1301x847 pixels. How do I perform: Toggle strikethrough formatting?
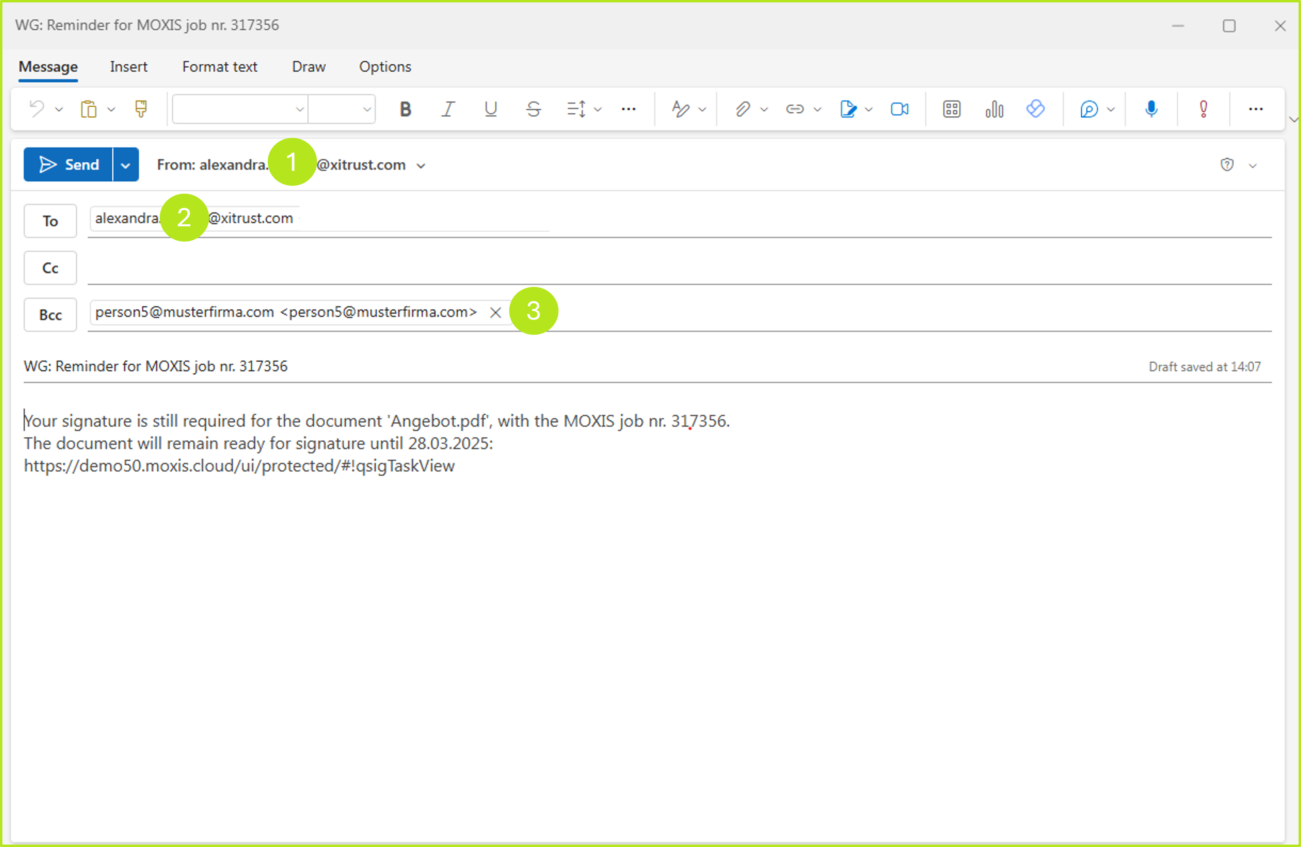(534, 109)
